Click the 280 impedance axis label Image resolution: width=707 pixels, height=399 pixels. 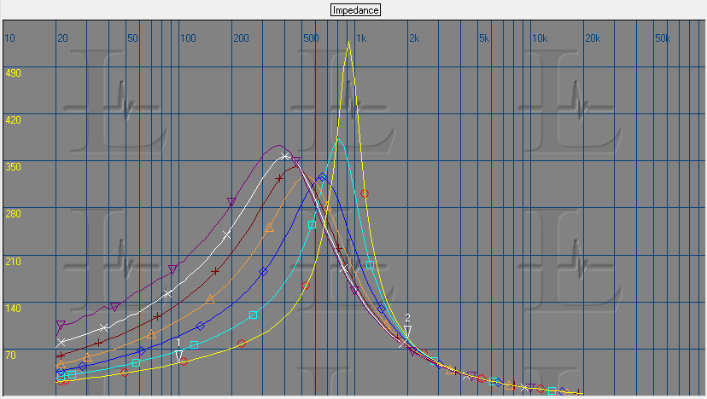tap(13, 213)
